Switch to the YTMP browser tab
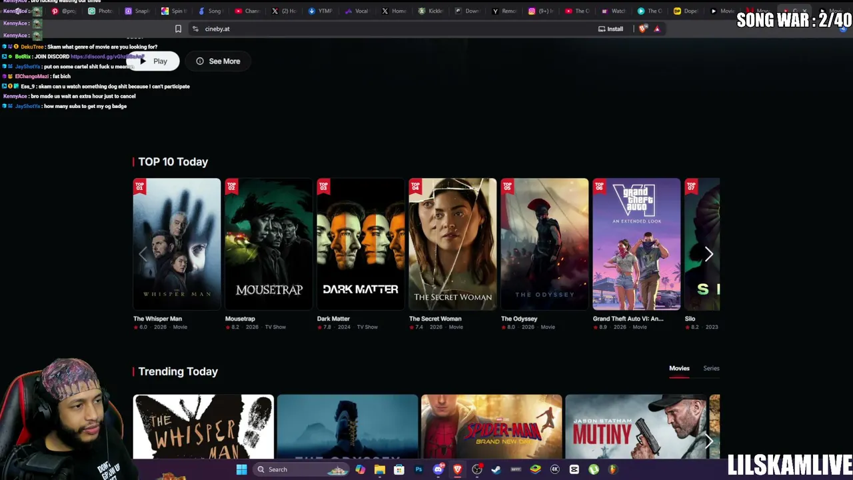This screenshot has height=480, width=853. (x=321, y=11)
